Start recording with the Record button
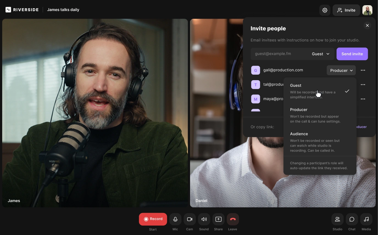 point(153,219)
